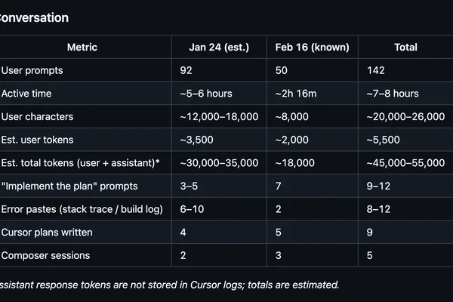Click the Cursor plans written label
The image size is (453, 302).
tap(47, 232)
